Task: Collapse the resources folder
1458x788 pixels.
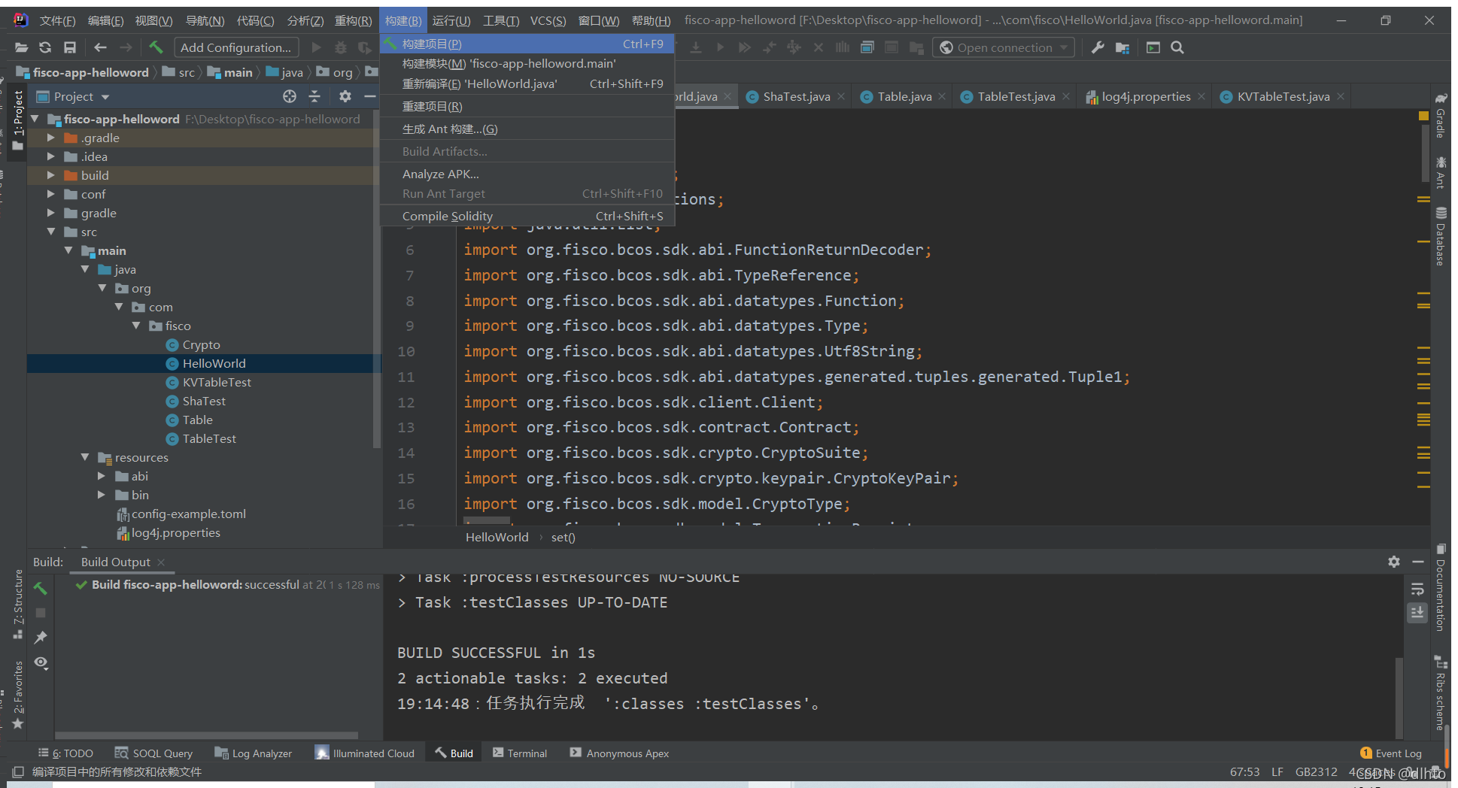Action: 85,457
